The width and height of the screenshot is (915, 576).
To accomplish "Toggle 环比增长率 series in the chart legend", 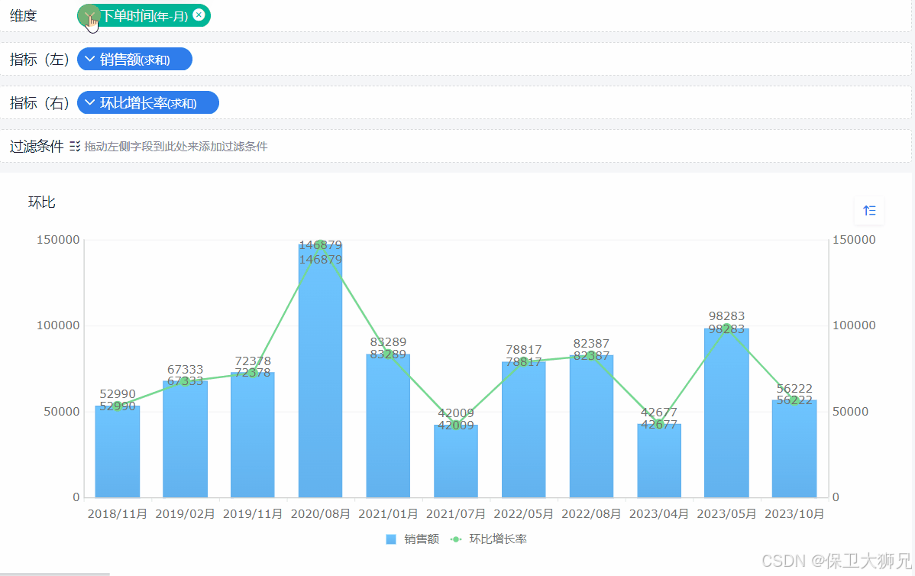I will tap(489, 539).
